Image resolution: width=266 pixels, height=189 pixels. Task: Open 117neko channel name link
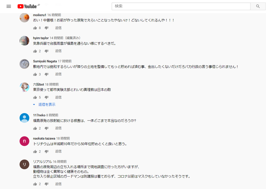pyautogui.click(x=39, y=115)
